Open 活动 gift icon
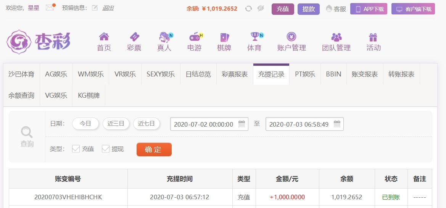Screen dimensions: 446x208 (x=373, y=37)
